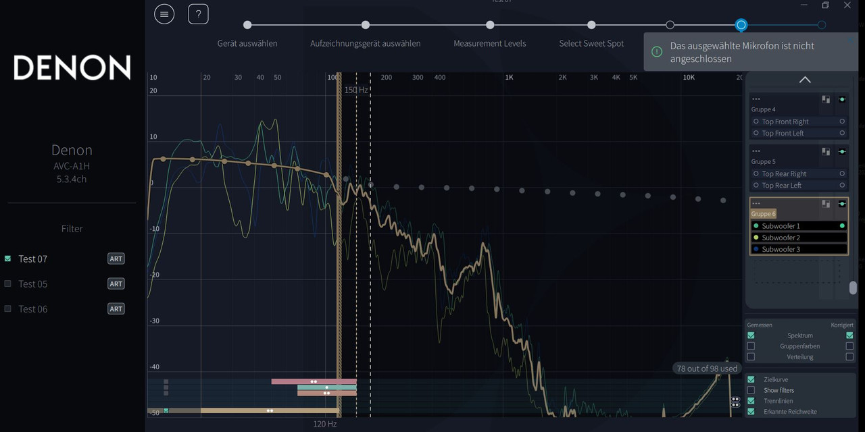Select Subwoofer 2 entry

pos(799,238)
